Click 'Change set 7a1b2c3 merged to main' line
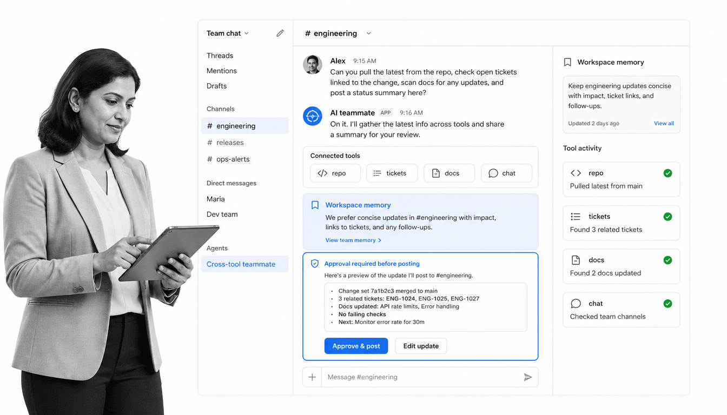The height and width of the screenshot is (415, 727). coord(388,291)
